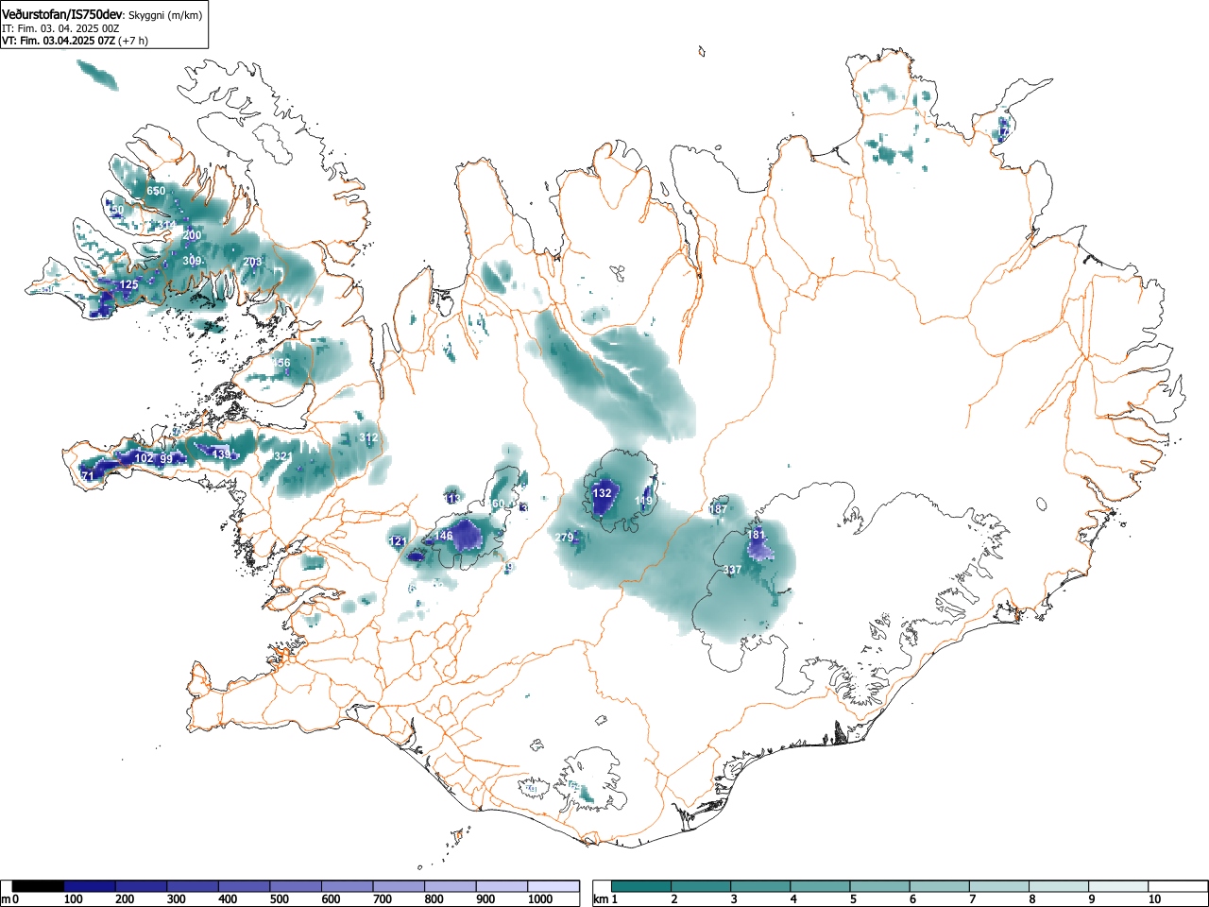Click the IT: Fim. 03. 04. 2025 00Z line
Screen dimensions: 1209x907
pos(60,28)
